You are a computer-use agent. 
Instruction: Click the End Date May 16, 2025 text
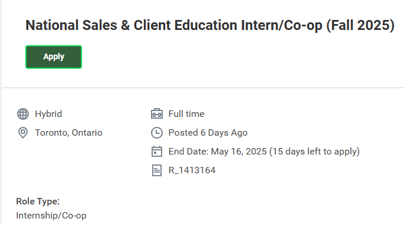(218, 152)
